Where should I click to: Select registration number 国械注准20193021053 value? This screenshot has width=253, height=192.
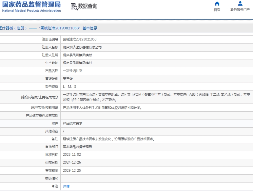click(x=80, y=39)
